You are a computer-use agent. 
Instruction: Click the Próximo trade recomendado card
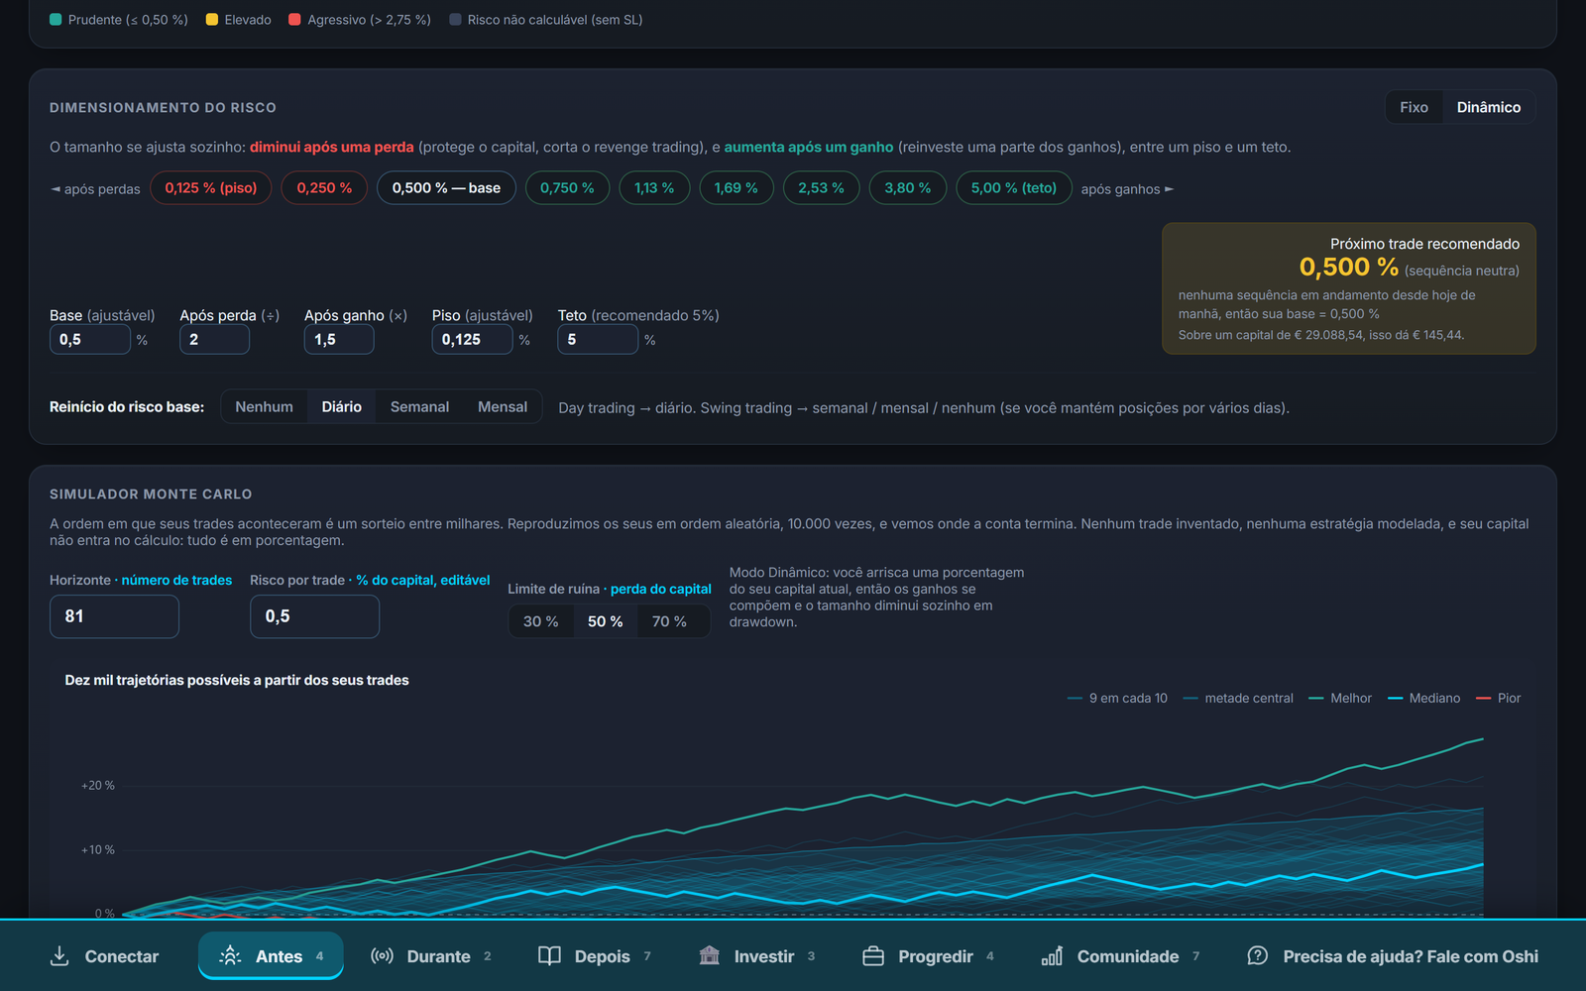click(x=1349, y=288)
